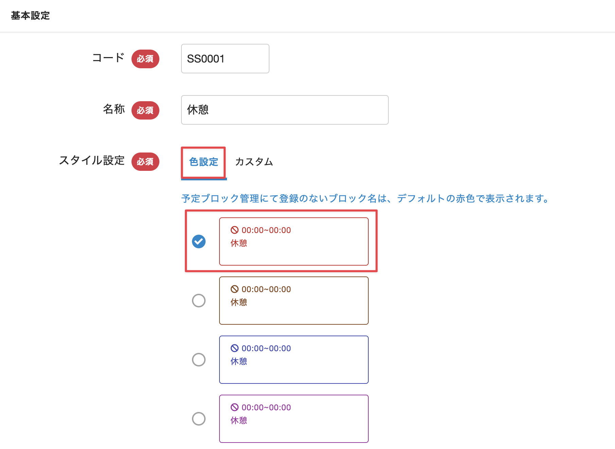The width and height of the screenshot is (615, 449).
Task: Pick the purple-bordered 休憩 preview block
Action: 294,419
